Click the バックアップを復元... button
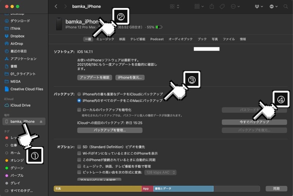The image size is (293, 196). 254,130
